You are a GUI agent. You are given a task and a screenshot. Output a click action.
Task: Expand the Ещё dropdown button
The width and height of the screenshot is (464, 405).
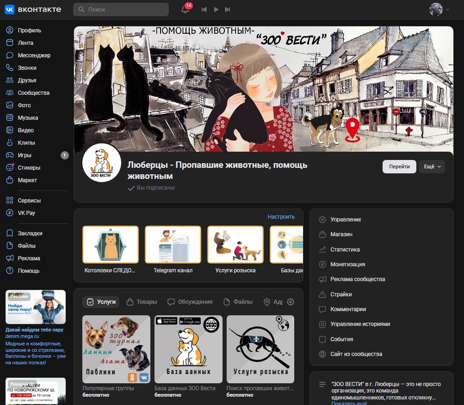point(432,166)
